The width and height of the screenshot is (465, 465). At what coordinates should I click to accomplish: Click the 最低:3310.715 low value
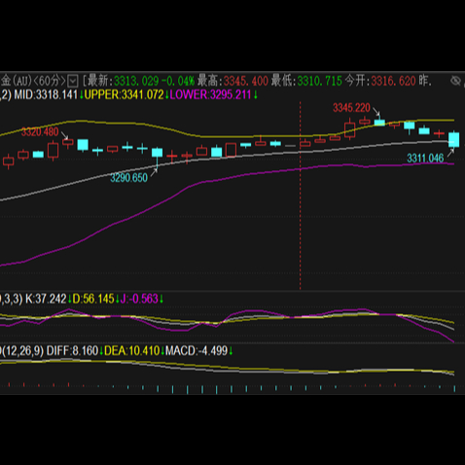pos(306,81)
